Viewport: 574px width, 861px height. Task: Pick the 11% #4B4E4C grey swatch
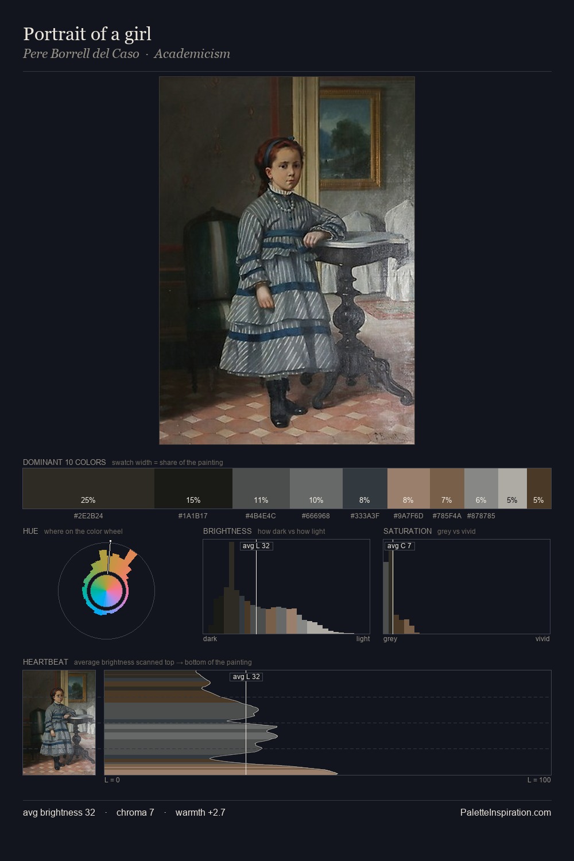click(x=261, y=488)
